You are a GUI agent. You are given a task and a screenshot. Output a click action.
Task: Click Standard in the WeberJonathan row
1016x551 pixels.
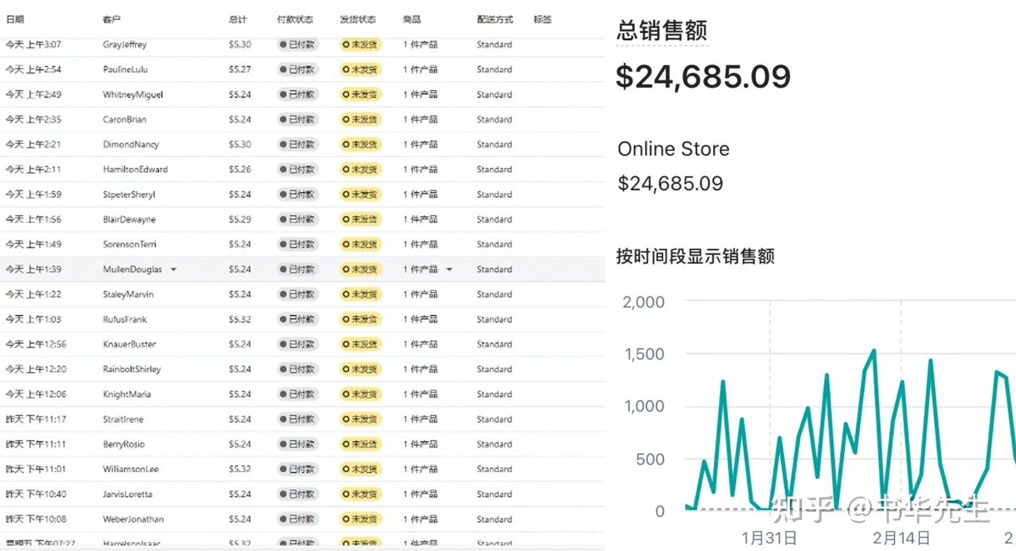tap(495, 519)
